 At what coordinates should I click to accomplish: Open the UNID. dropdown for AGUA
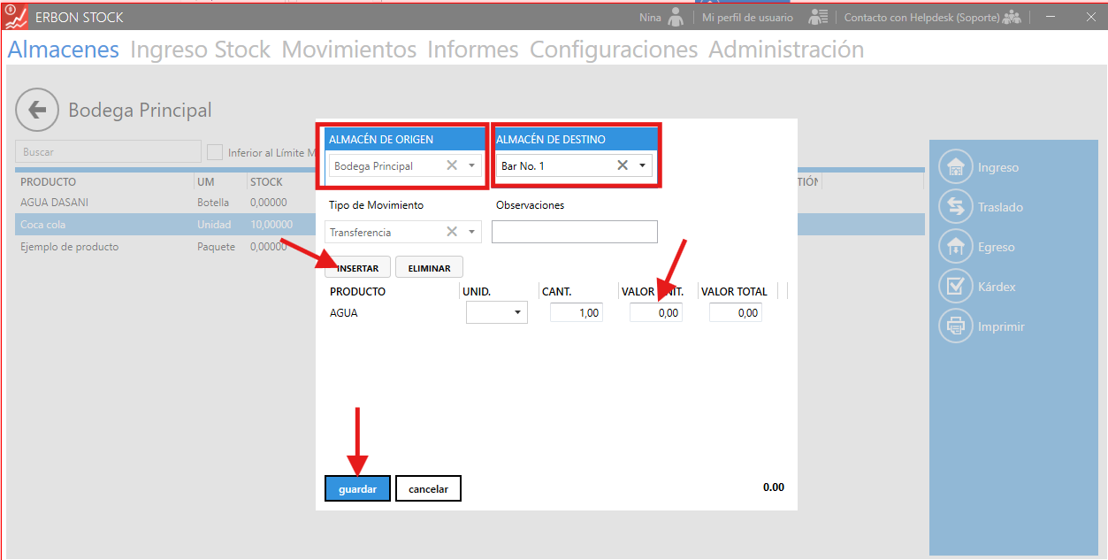click(516, 313)
